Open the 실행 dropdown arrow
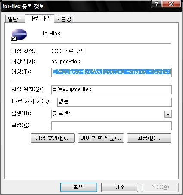The height and width of the screenshot is (195, 183). pyautogui.click(x=167, y=115)
